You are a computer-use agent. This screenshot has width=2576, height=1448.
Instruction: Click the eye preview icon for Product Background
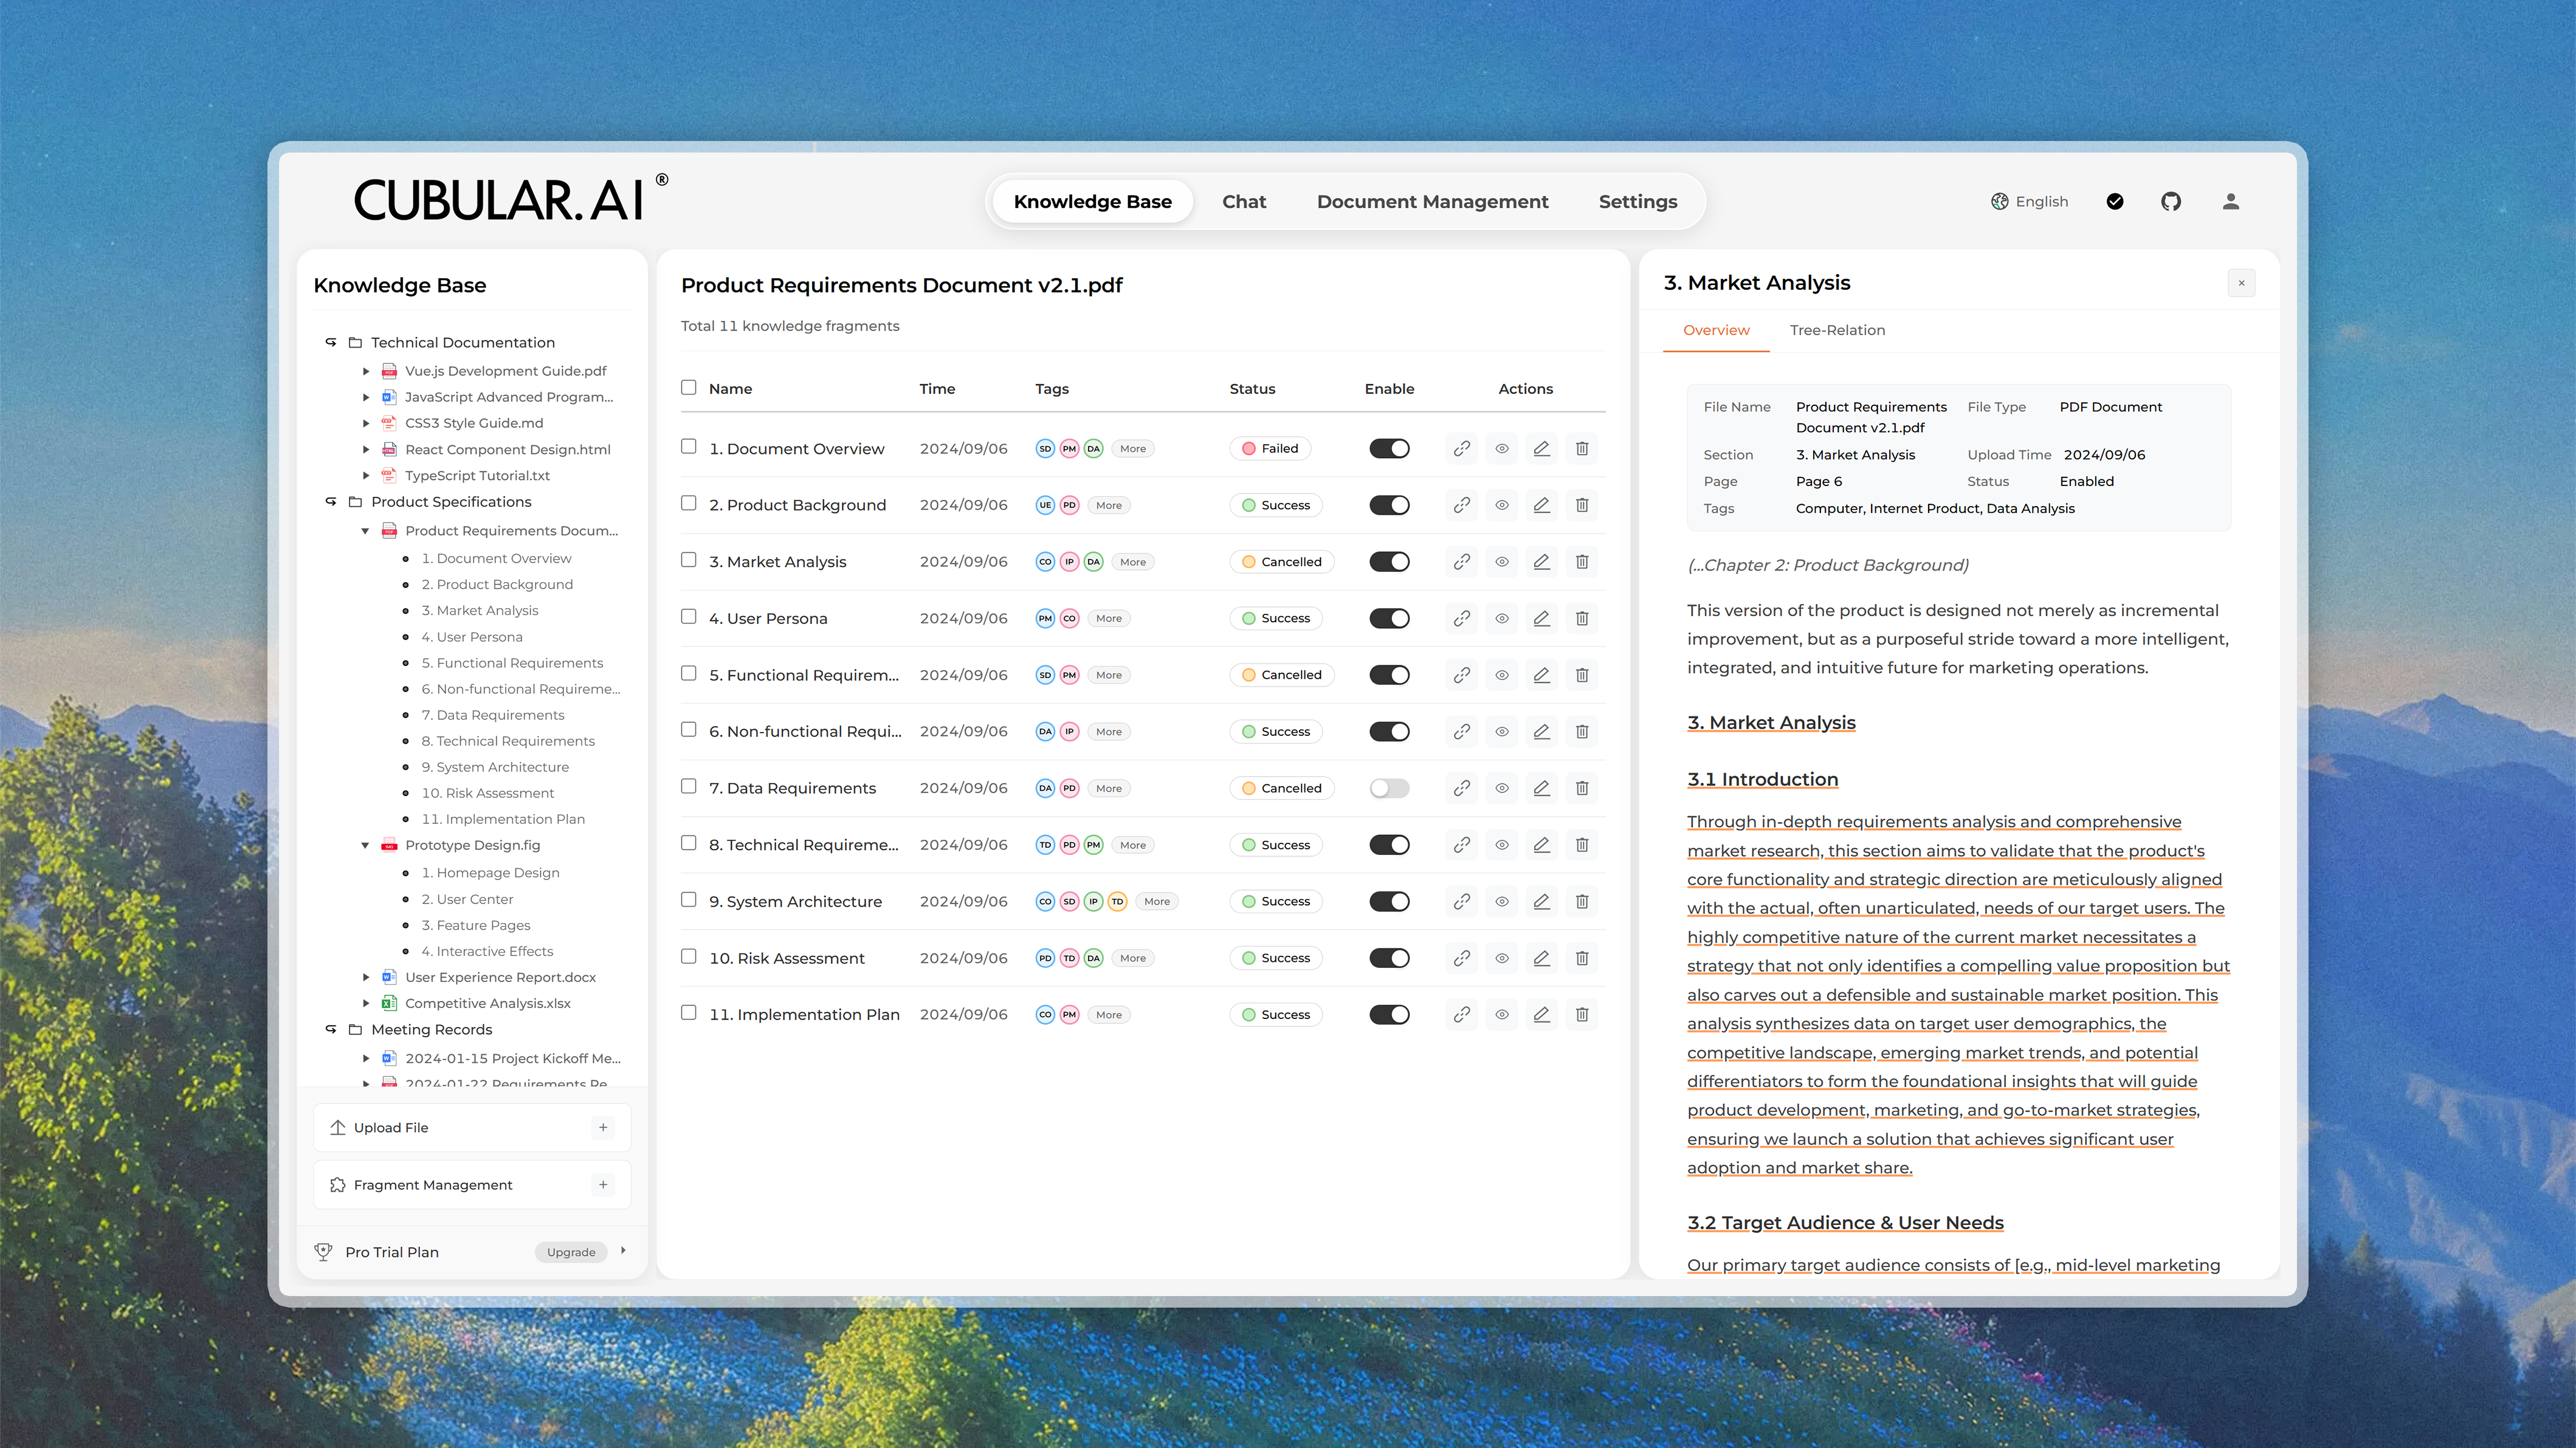pyautogui.click(x=1501, y=505)
